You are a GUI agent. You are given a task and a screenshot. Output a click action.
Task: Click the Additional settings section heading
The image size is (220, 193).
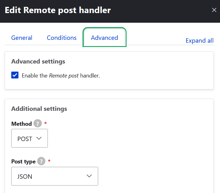[x=39, y=109]
